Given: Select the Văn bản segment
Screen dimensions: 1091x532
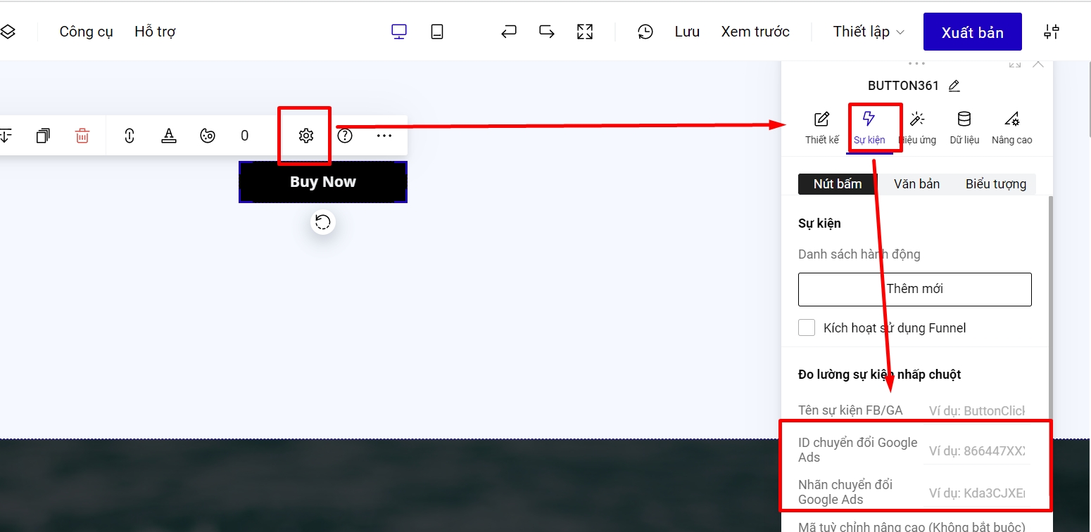Looking at the screenshot, I should click(x=916, y=184).
